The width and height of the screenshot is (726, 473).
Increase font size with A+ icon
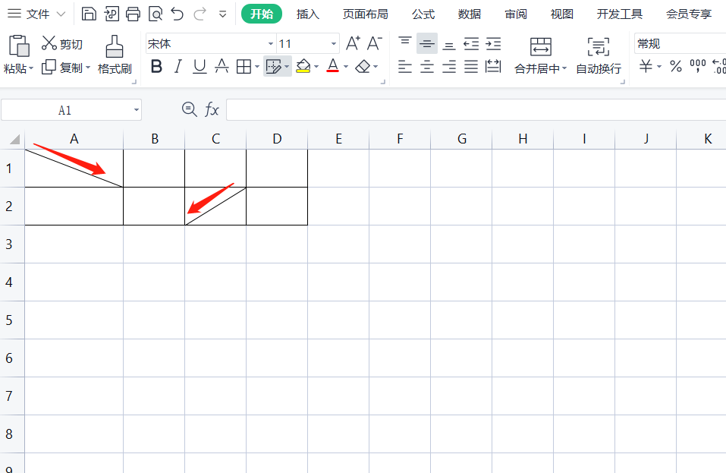coord(353,43)
